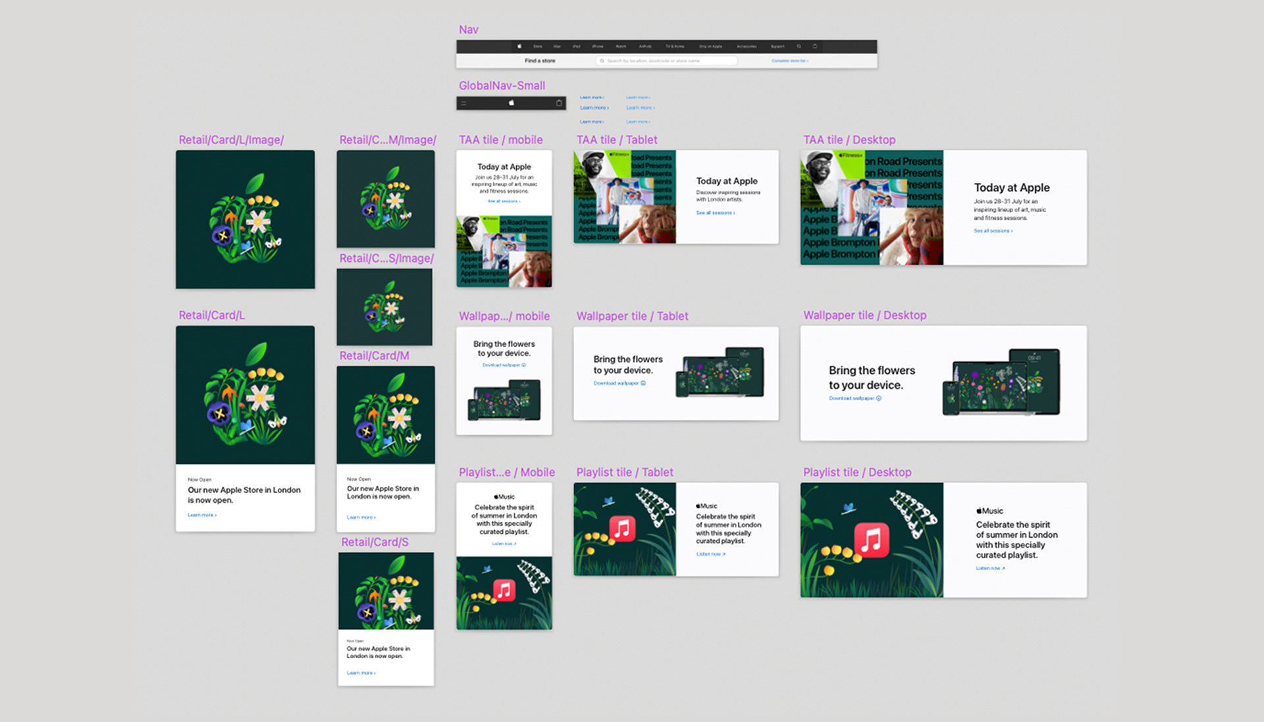Click Apple logo in GlobalNav-Small
1264x722 pixels.
coord(512,103)
